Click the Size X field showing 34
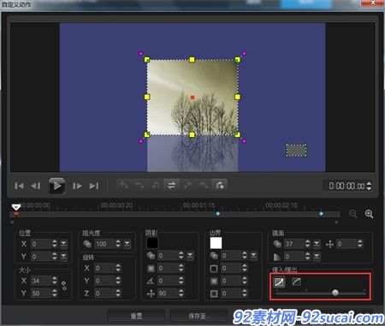385x326 pixels. tap(41, 281)
